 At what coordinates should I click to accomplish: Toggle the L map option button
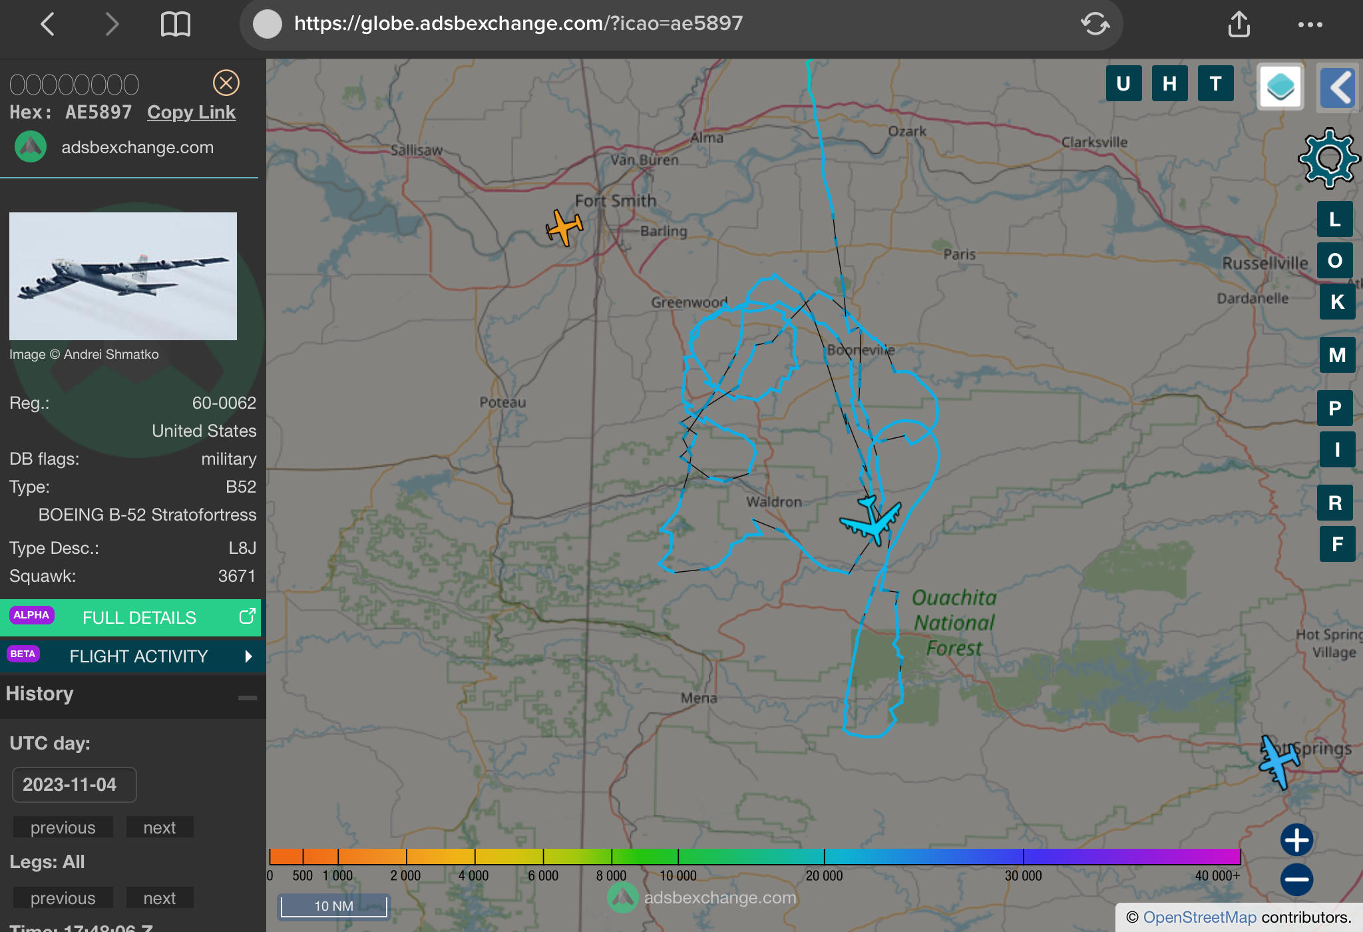[1335, 219]
